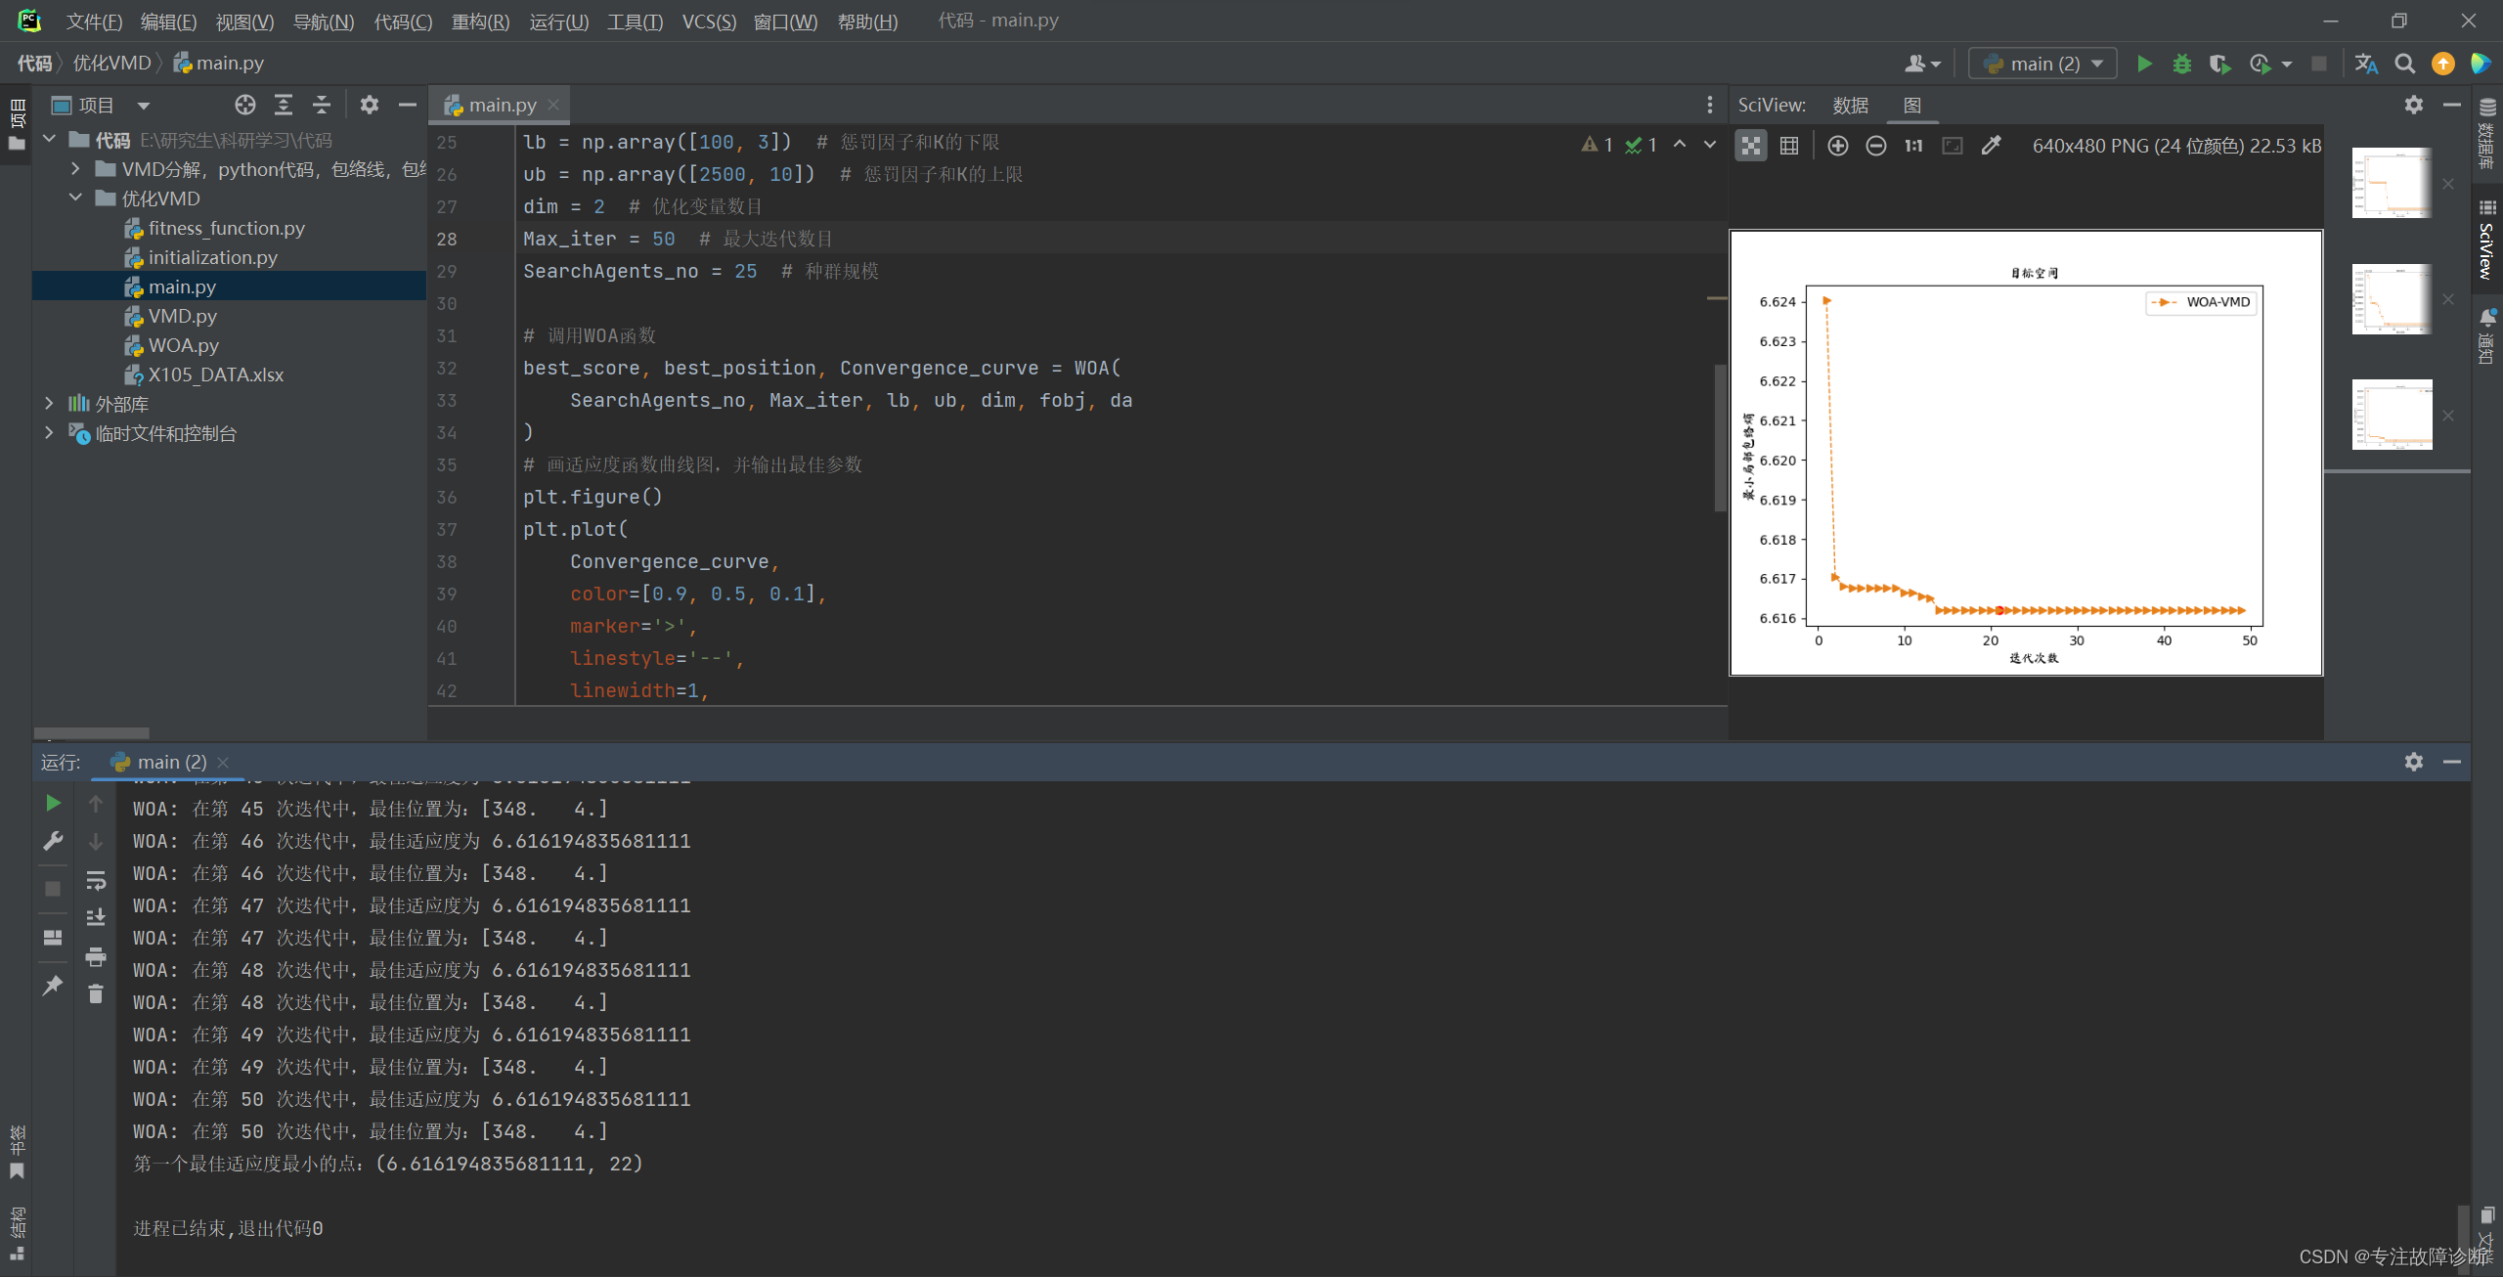Image resolution: width=2503 pixels, height=1277 pixels.
Task: Zoom in on SciView image
Action: [1837, 146]
